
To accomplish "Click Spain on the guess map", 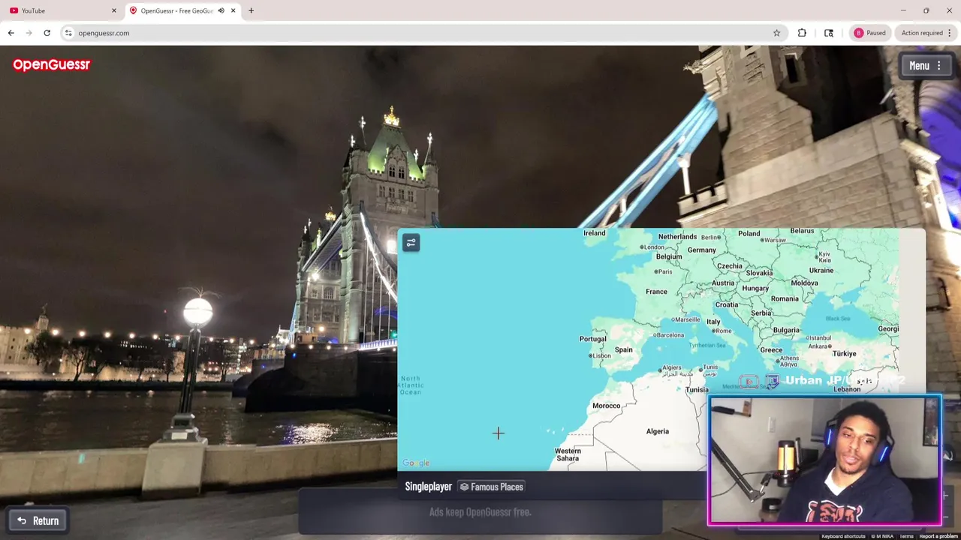I will (x=623, y=349).
